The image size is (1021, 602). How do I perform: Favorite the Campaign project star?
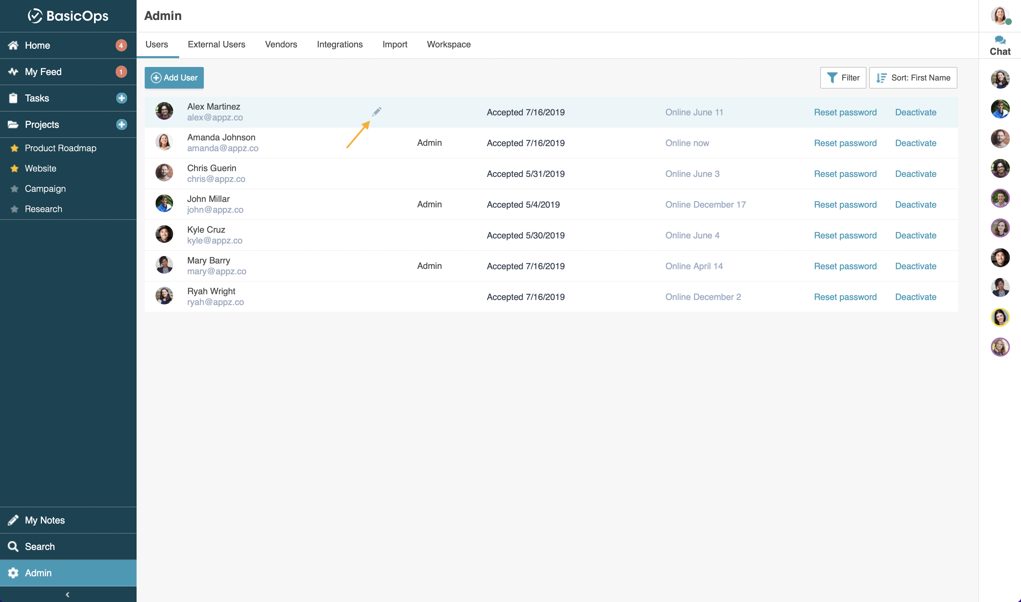15,188
